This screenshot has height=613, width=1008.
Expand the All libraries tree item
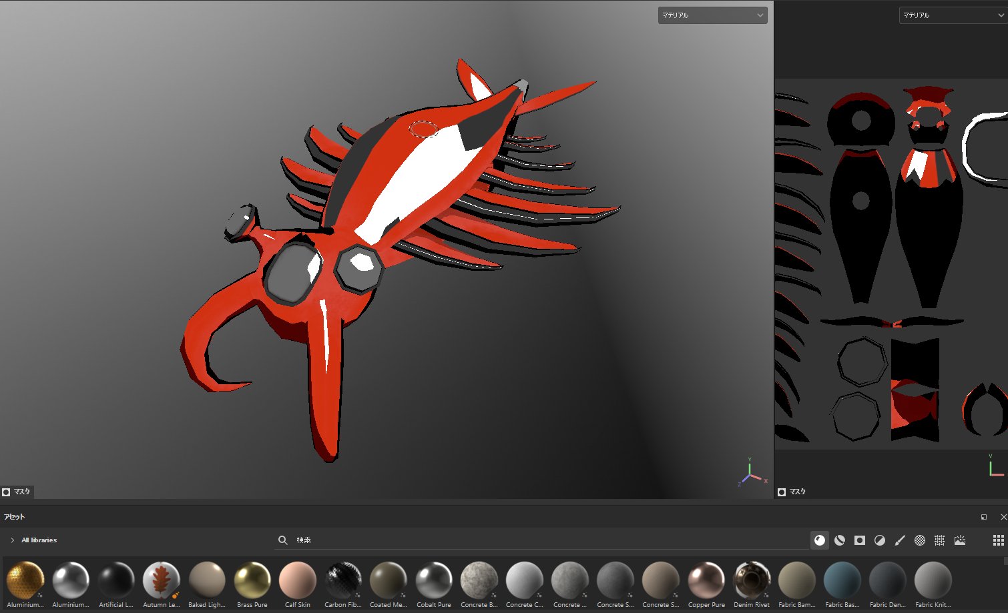(x=12, y=540)
